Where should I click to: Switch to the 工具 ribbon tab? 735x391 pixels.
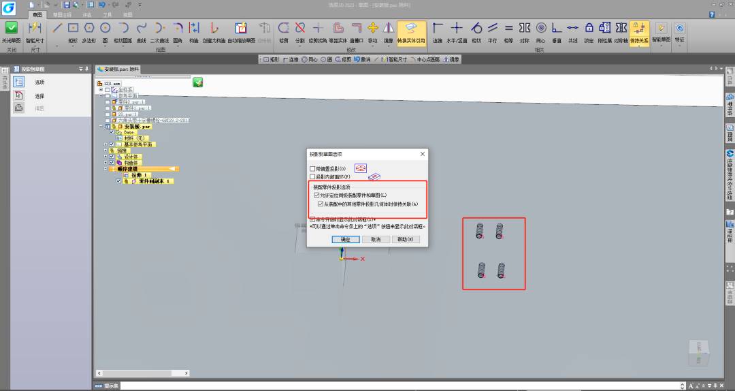click(x=108, y=14)
